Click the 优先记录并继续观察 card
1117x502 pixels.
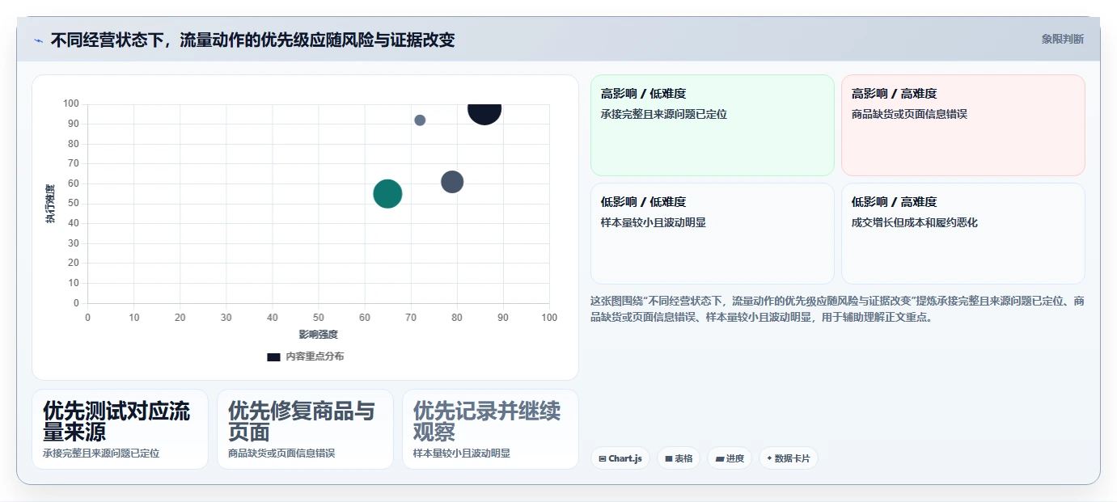490,429
